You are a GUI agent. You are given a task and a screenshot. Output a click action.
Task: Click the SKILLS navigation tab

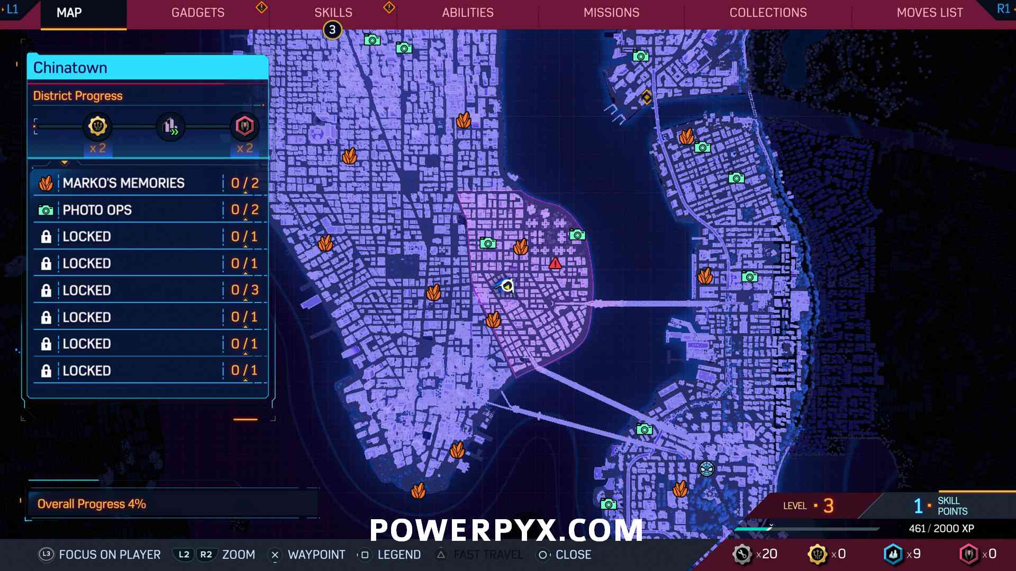[333, 13]
